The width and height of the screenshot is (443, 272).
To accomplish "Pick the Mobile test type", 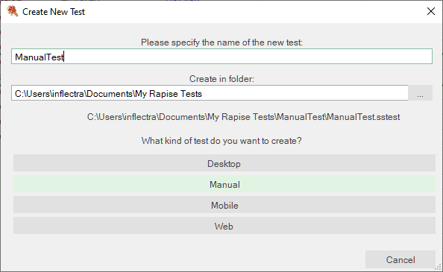I will [224, 205].
